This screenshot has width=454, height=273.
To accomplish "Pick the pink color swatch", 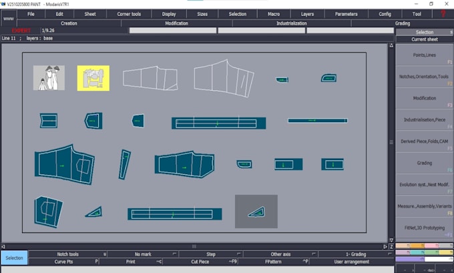I will coord(431,246).
